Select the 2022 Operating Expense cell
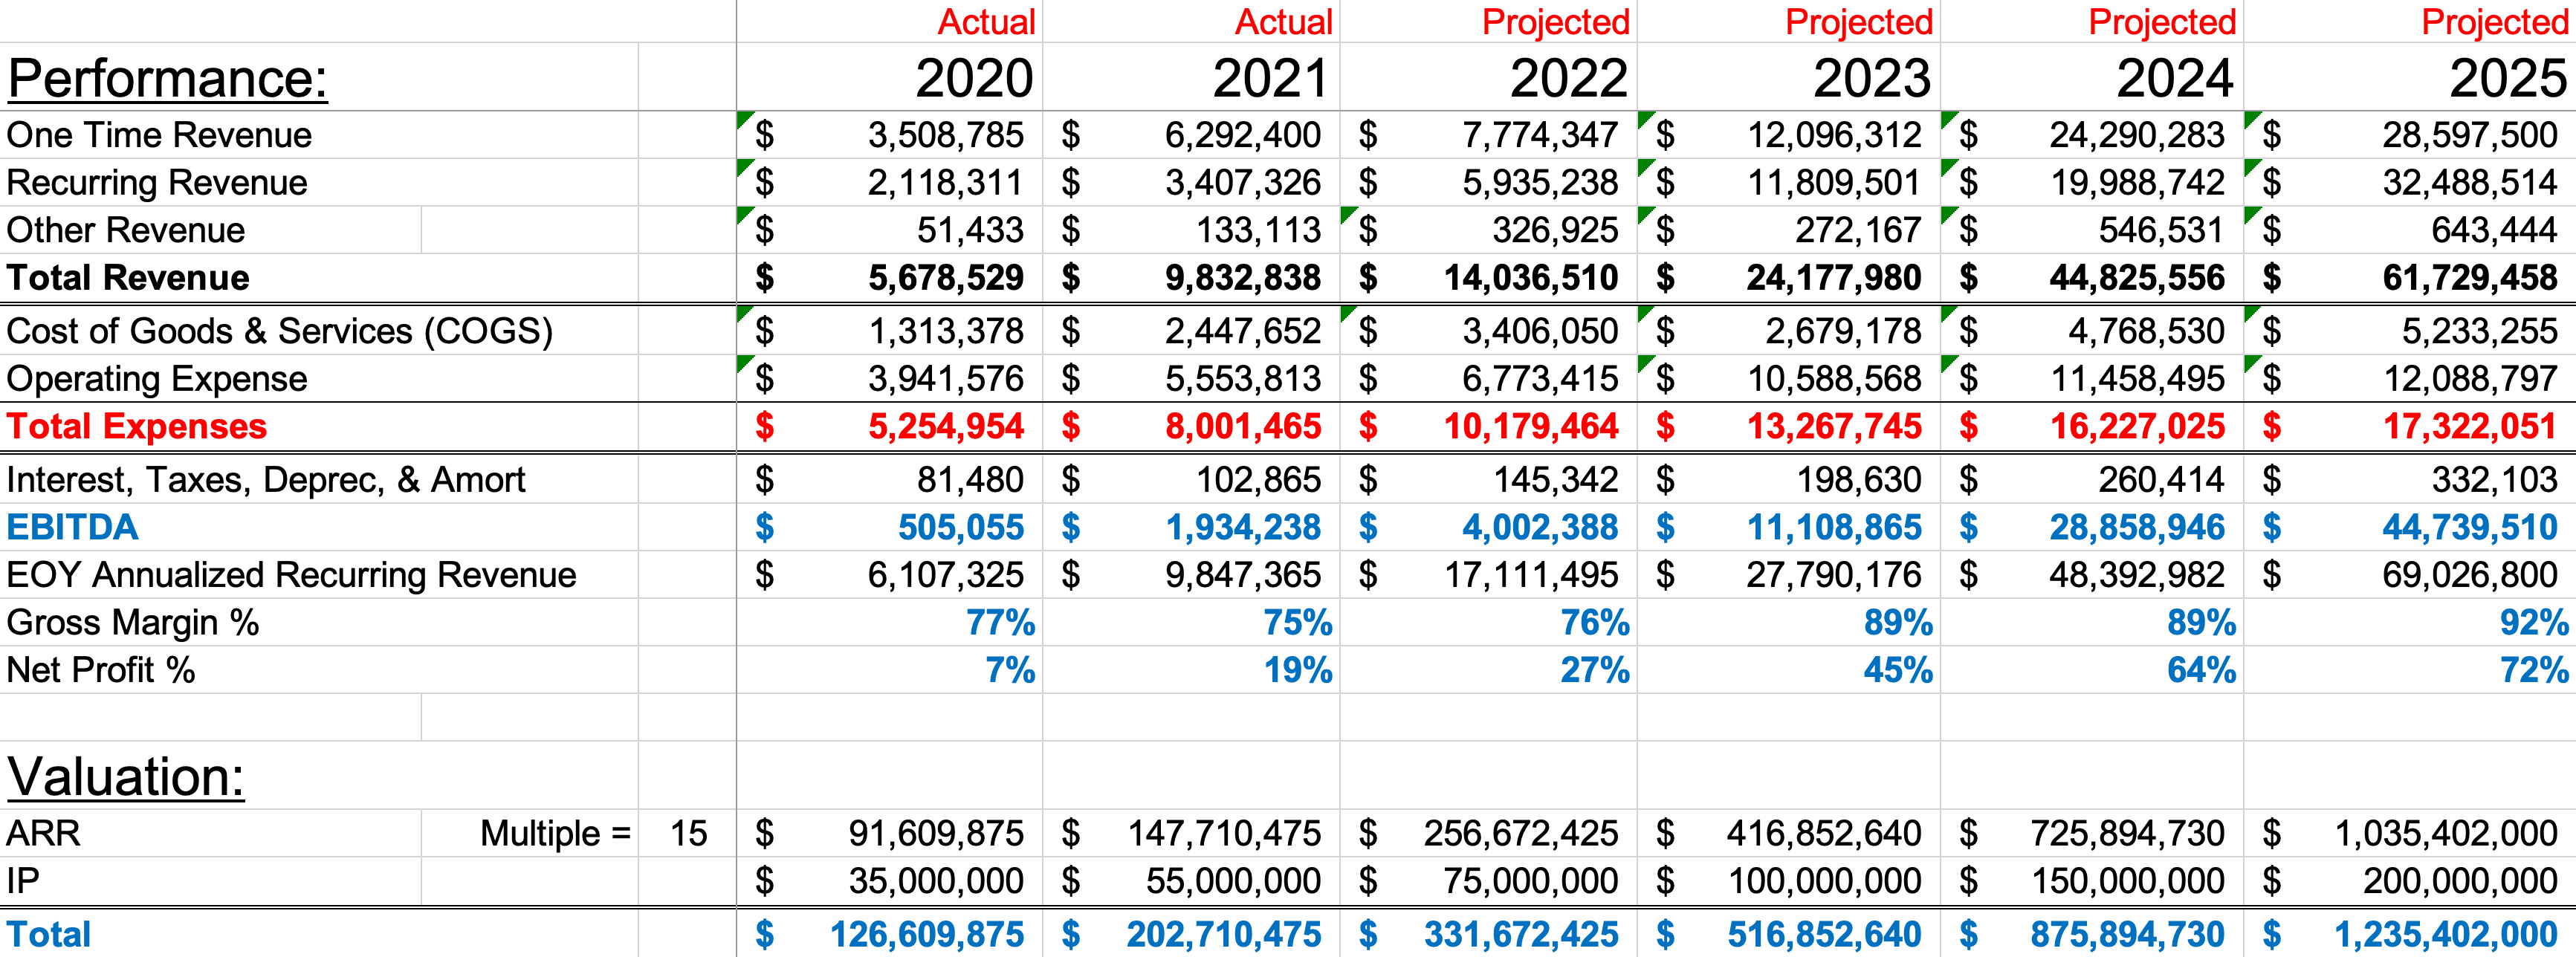Image resolution: width=2576 pixels, height=957 pixels. click(1540, 379)
